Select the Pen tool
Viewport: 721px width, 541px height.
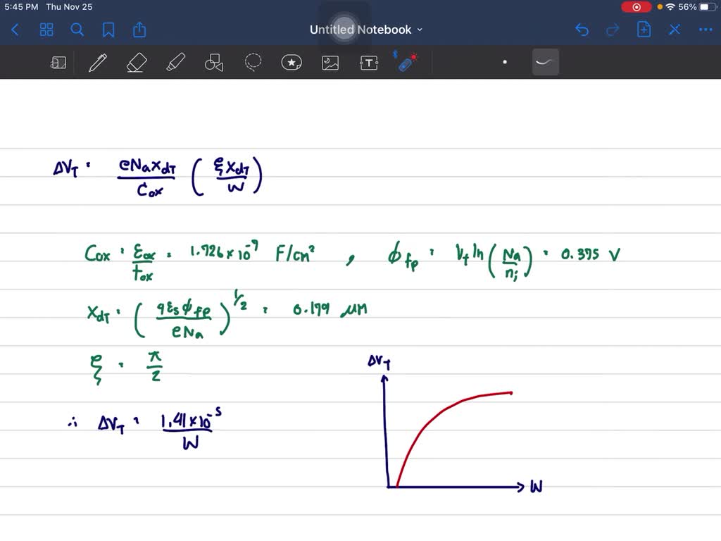point(97,62)
